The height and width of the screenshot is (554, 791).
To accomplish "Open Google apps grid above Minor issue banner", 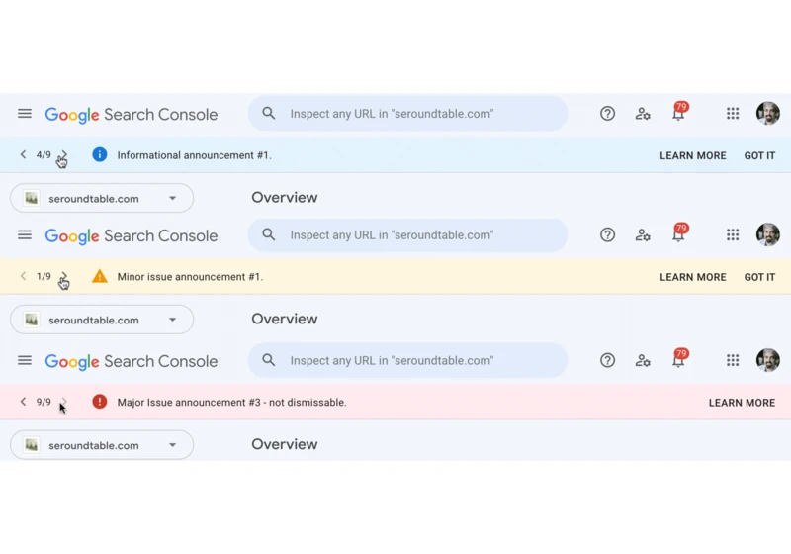I will pyautogui.click(x=733, y=235).
